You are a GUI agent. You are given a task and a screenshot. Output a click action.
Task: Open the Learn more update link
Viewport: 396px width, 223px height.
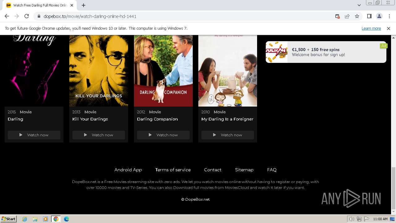point(371,28)
